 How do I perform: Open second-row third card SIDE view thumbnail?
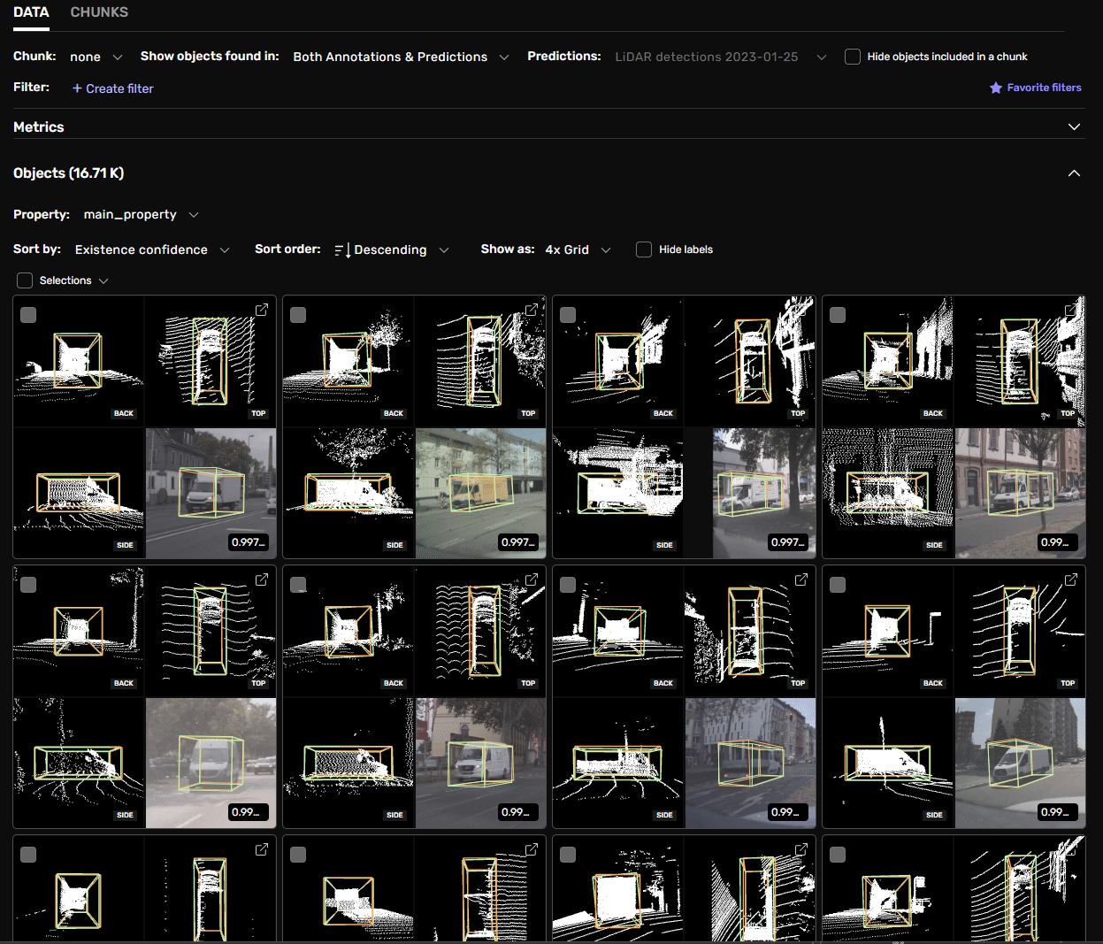click(x=618, y=763)
